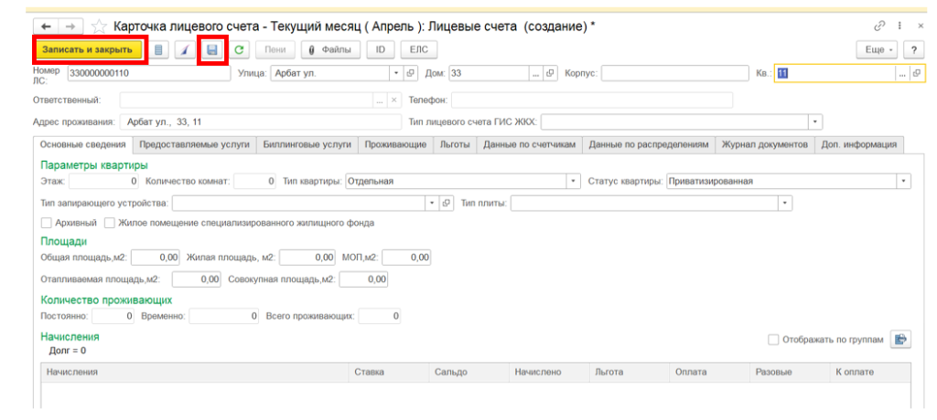Click the document list icon in toolbar
Viewport: 937px width, 420px height.
[x=160, y=49]
